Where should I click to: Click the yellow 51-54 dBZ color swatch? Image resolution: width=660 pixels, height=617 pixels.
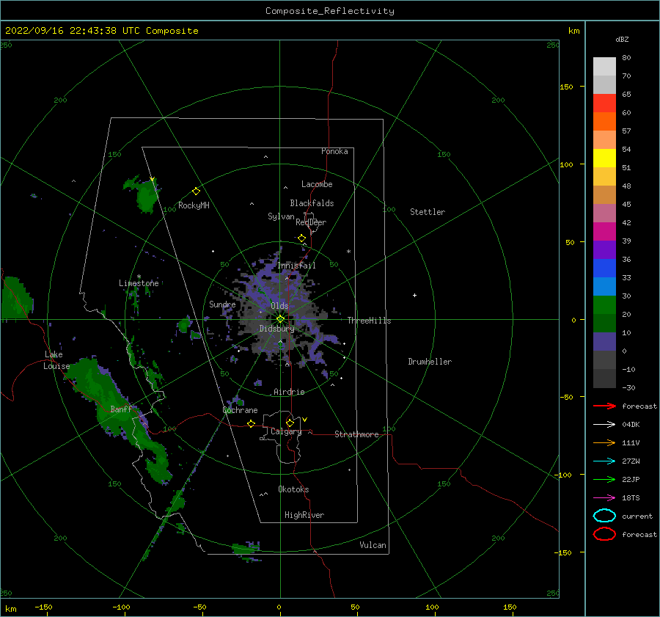604,158
